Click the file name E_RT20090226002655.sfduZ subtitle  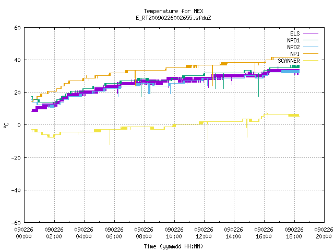point(173,18)
